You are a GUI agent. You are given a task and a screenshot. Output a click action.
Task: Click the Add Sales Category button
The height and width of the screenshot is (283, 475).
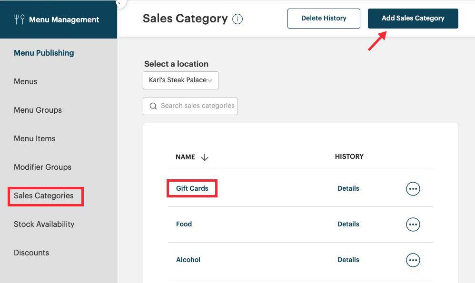point(413,18)
